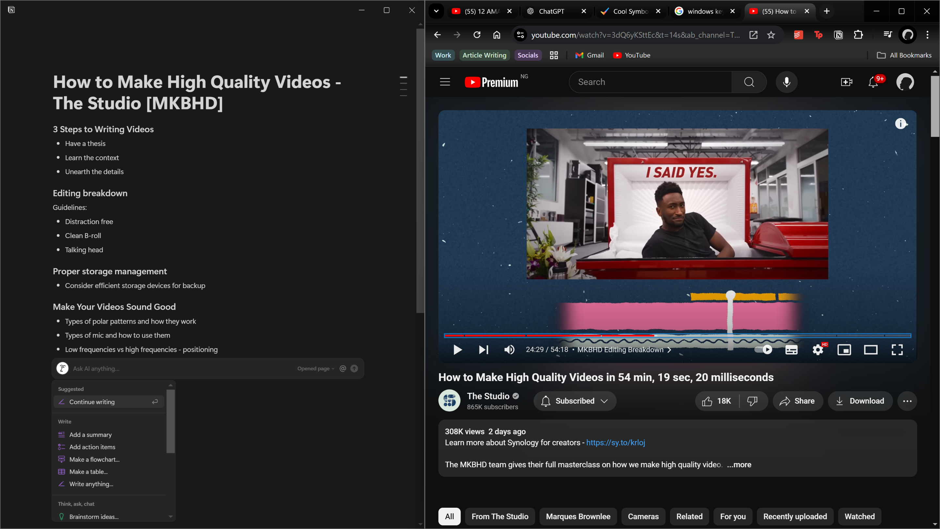The height and width of the screenshot is (529, 940).
Task: Open the Notion Web Clipper extension
Action: point(838,35)
